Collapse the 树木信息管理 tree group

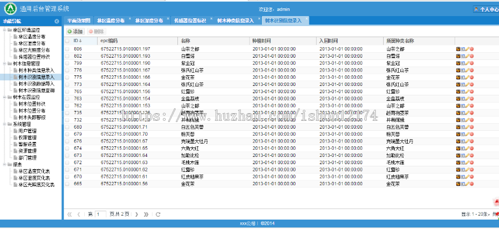point(4,64)
